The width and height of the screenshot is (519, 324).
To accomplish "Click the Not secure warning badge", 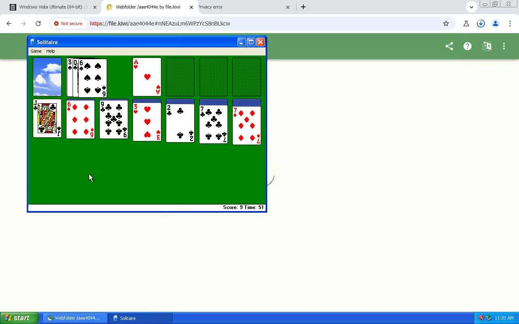I will [68, 23].
